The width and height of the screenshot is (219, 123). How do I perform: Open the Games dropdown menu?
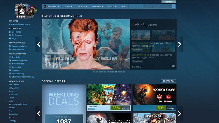tap(68, 6)
